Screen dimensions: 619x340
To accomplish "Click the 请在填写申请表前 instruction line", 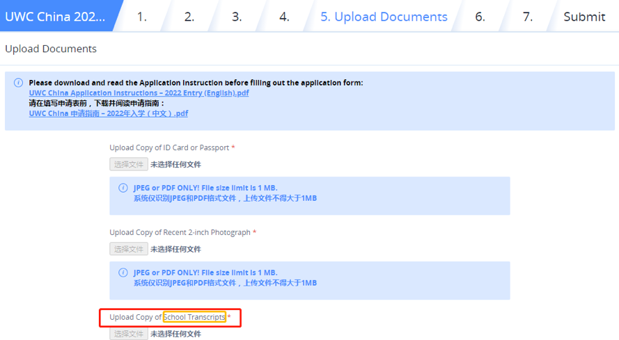I will coord(97,104).
